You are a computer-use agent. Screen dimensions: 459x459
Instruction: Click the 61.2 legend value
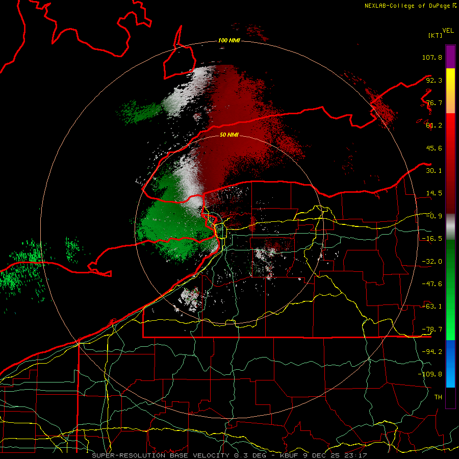(434, 125)
